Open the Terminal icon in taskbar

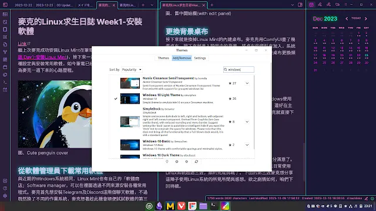pos(214,206)
